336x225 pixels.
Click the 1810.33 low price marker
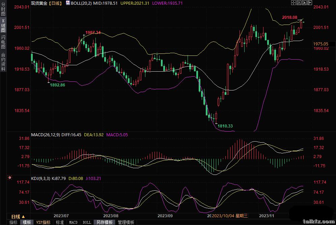pos(225,126)
